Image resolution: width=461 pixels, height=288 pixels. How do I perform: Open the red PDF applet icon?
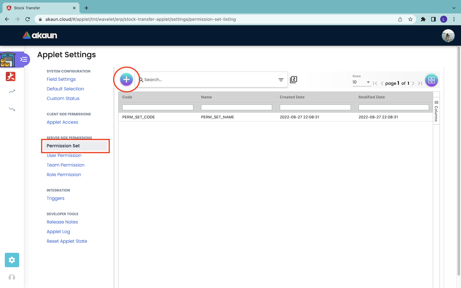11,76
